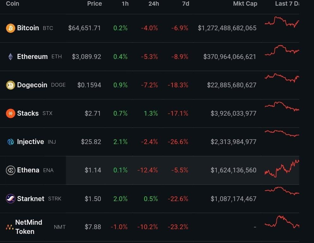Open the Bitcoin coin page link
The width and height of the screenshot is (314, 243).
[x=28, y=28]
